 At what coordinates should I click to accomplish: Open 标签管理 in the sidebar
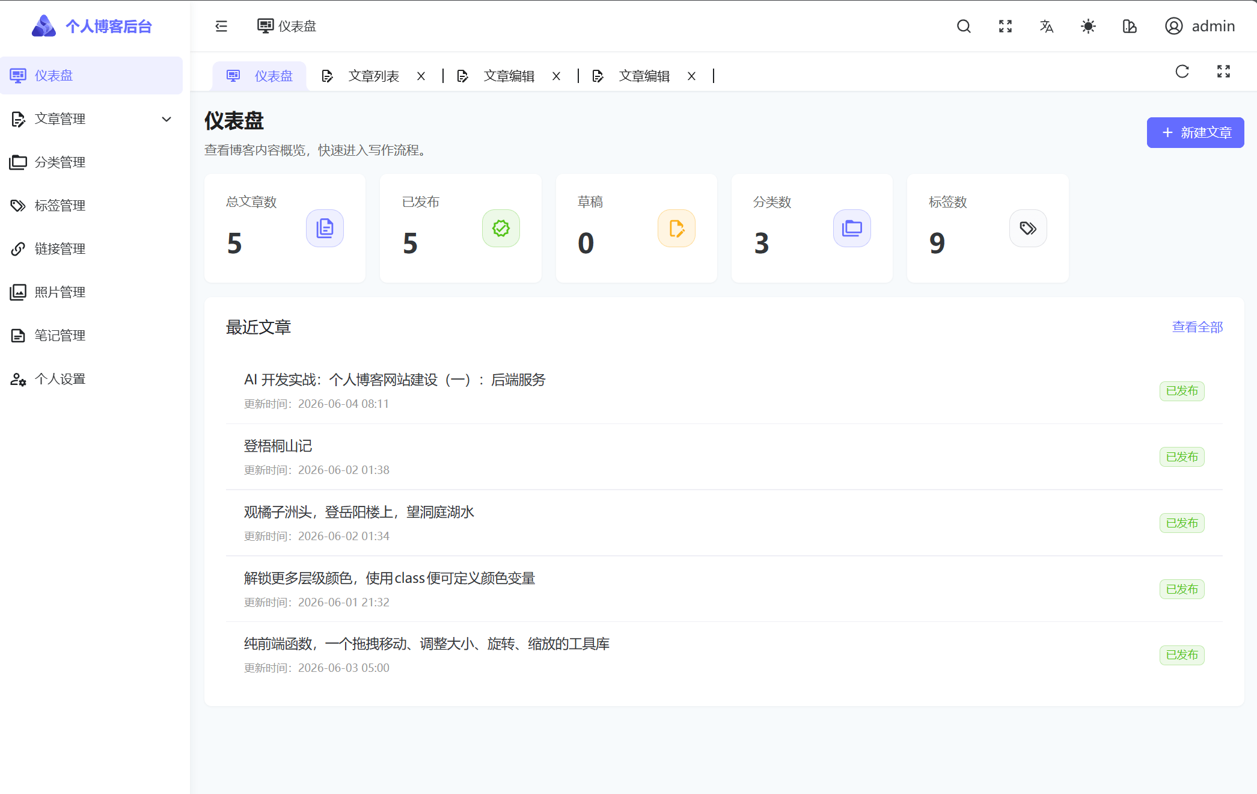pyautogui.click(x=91, y=205)
